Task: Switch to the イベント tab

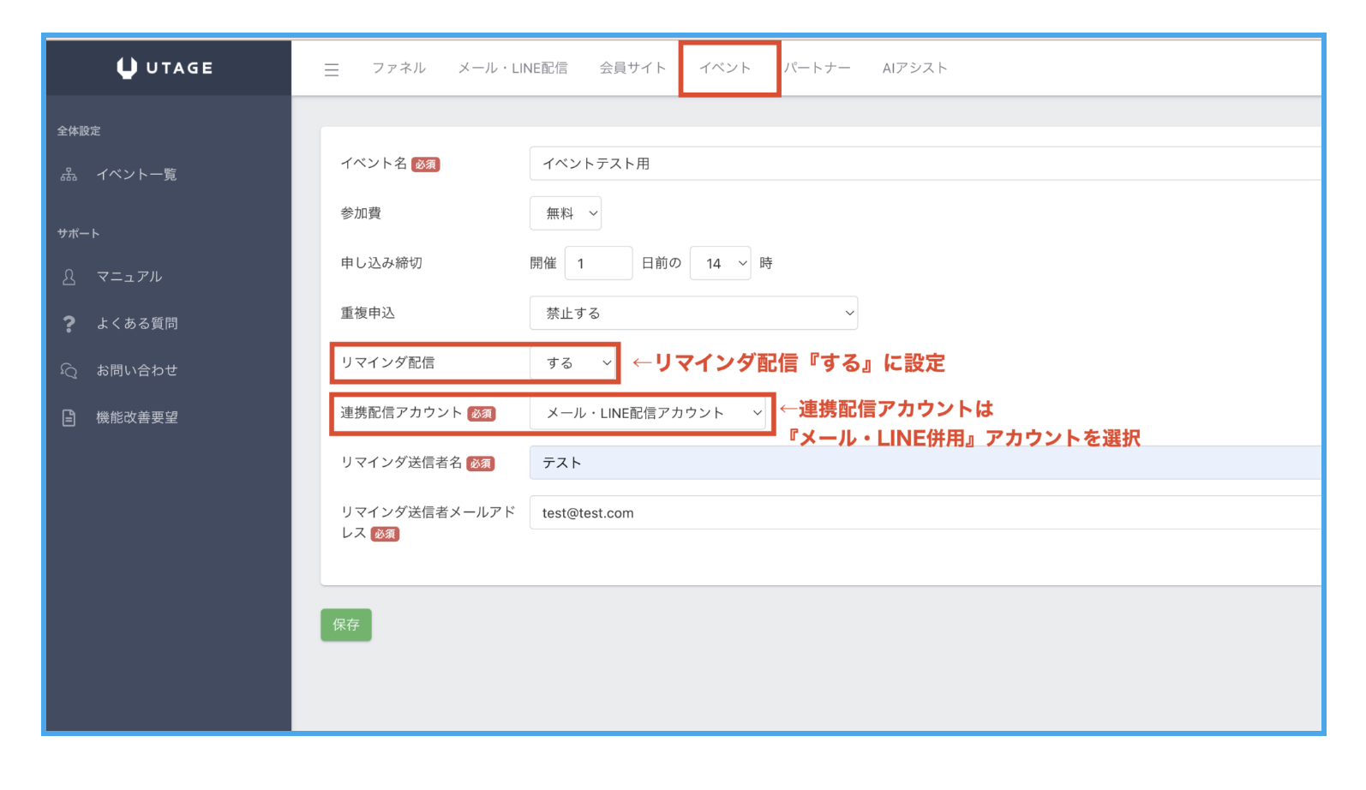Action: pyautogui.click(x=725, y=69)
